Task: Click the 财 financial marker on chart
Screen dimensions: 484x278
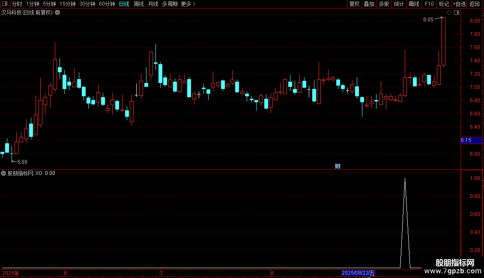Action: click(x=338, y=166)
